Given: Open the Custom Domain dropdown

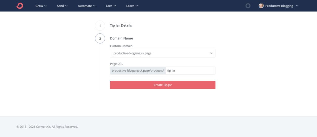Looking at the screenshot, I should coord(163,53).
